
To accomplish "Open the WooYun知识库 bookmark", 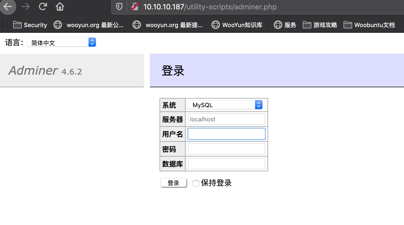I will click(237, 25).
